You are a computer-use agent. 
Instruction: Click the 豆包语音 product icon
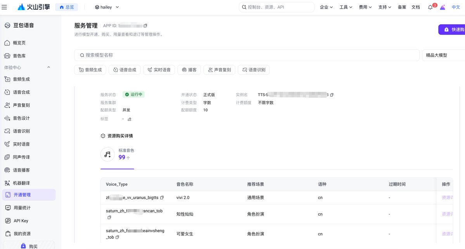pyautogui.click(x=7, y=26)
